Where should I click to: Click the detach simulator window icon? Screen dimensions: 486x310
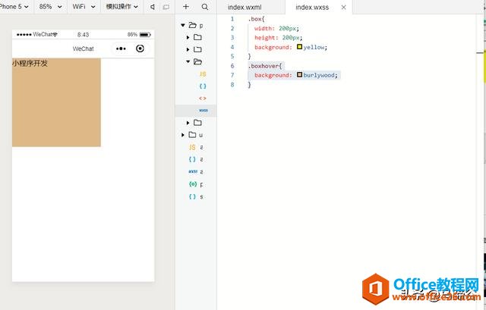(x=166, y=7)
